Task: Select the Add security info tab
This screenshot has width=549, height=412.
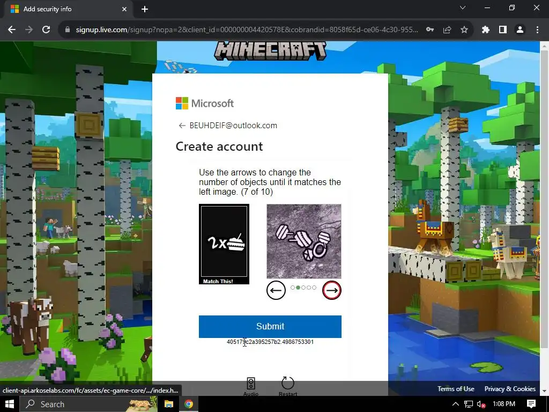Action: click(69, 9)
